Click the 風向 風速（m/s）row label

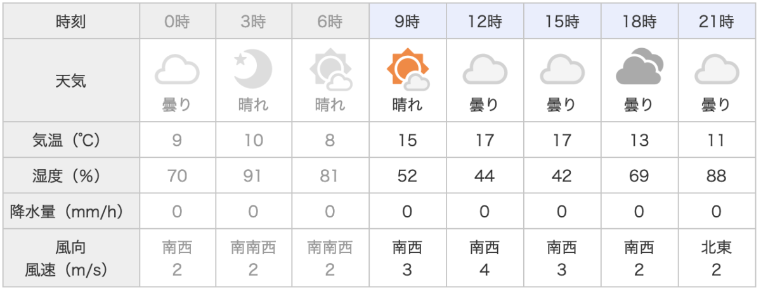pyautogui.click(x=71, y=259)
